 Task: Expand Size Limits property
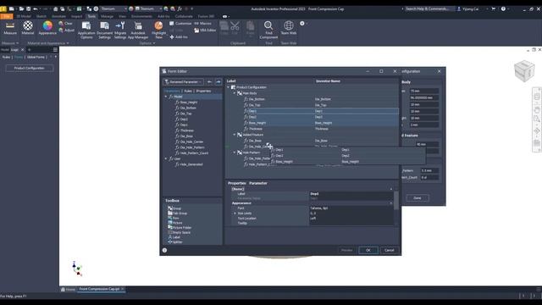pos(235,213)
